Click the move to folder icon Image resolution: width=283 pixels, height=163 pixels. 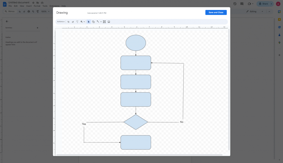pyautogui.click(x=38, y=3)
